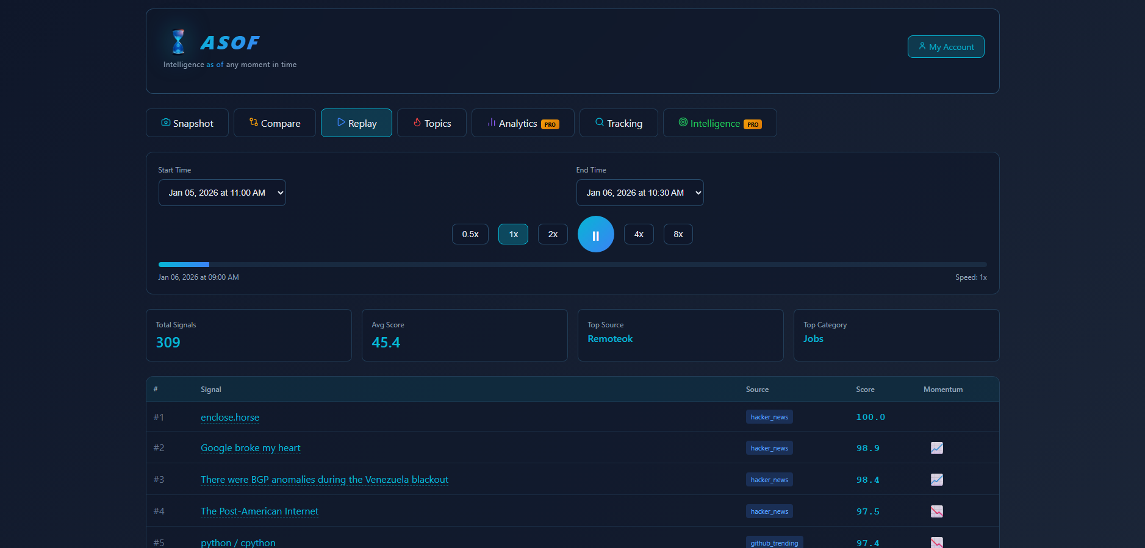Click the Top Source value Remoteok
Screen dimensions: 1145x548
[x=610, y=339]
